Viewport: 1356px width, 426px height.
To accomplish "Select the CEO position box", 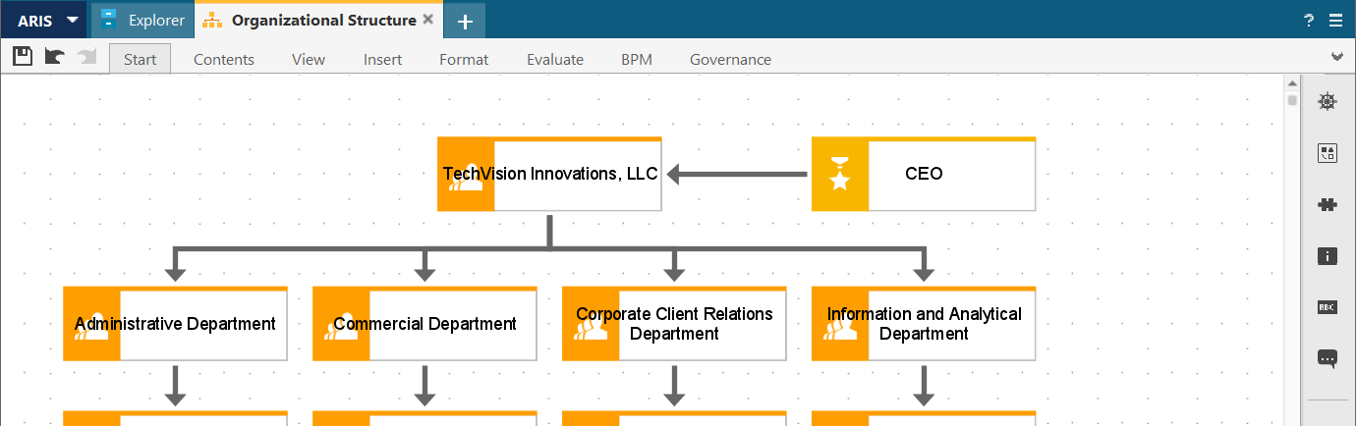I will [924, 174].
